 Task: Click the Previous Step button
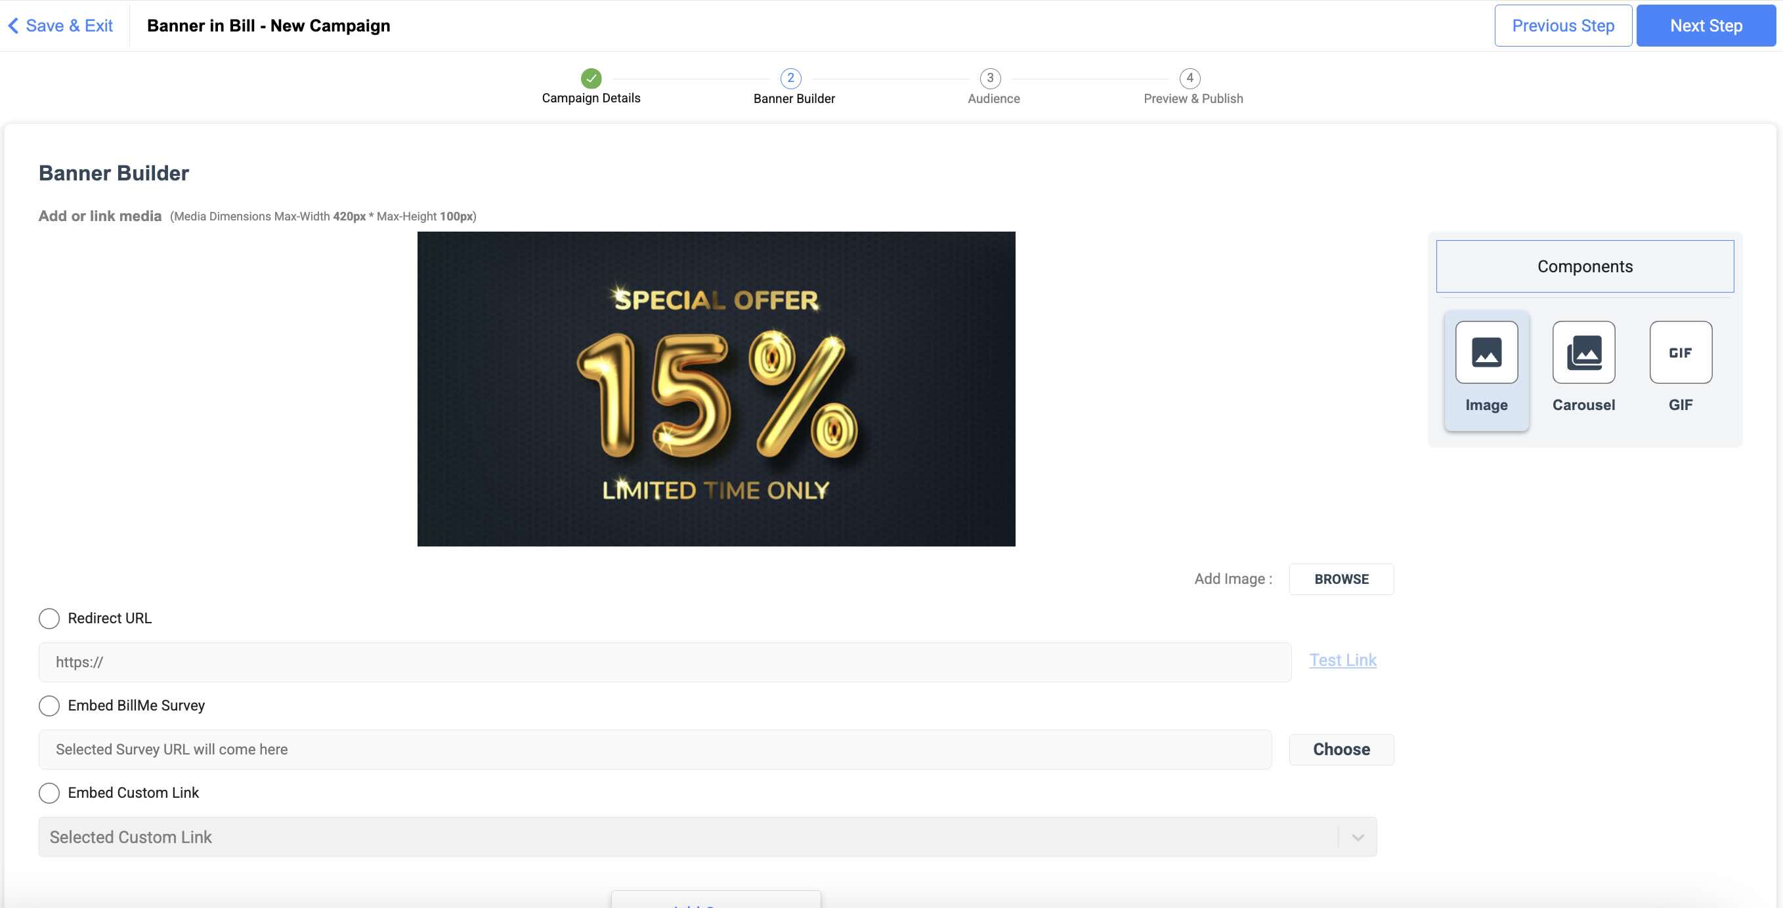(1562, 25)
